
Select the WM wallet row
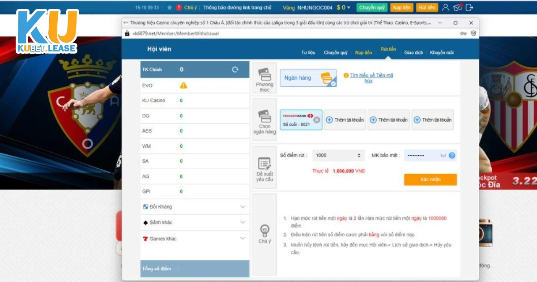pyautogui.click(x=195, y=146)
